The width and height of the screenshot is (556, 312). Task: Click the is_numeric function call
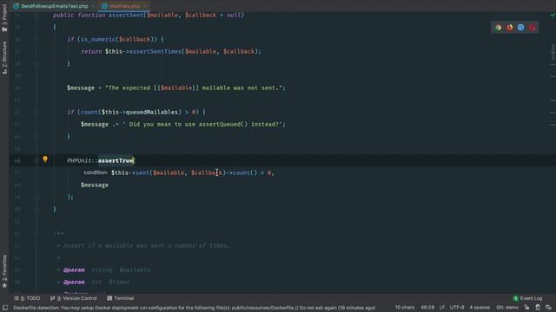pos(98,39)
